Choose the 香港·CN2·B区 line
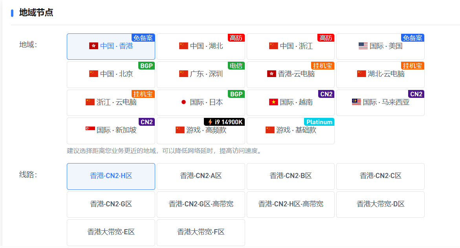This screenshot has height=248, width=460. [x=290, y=176]
